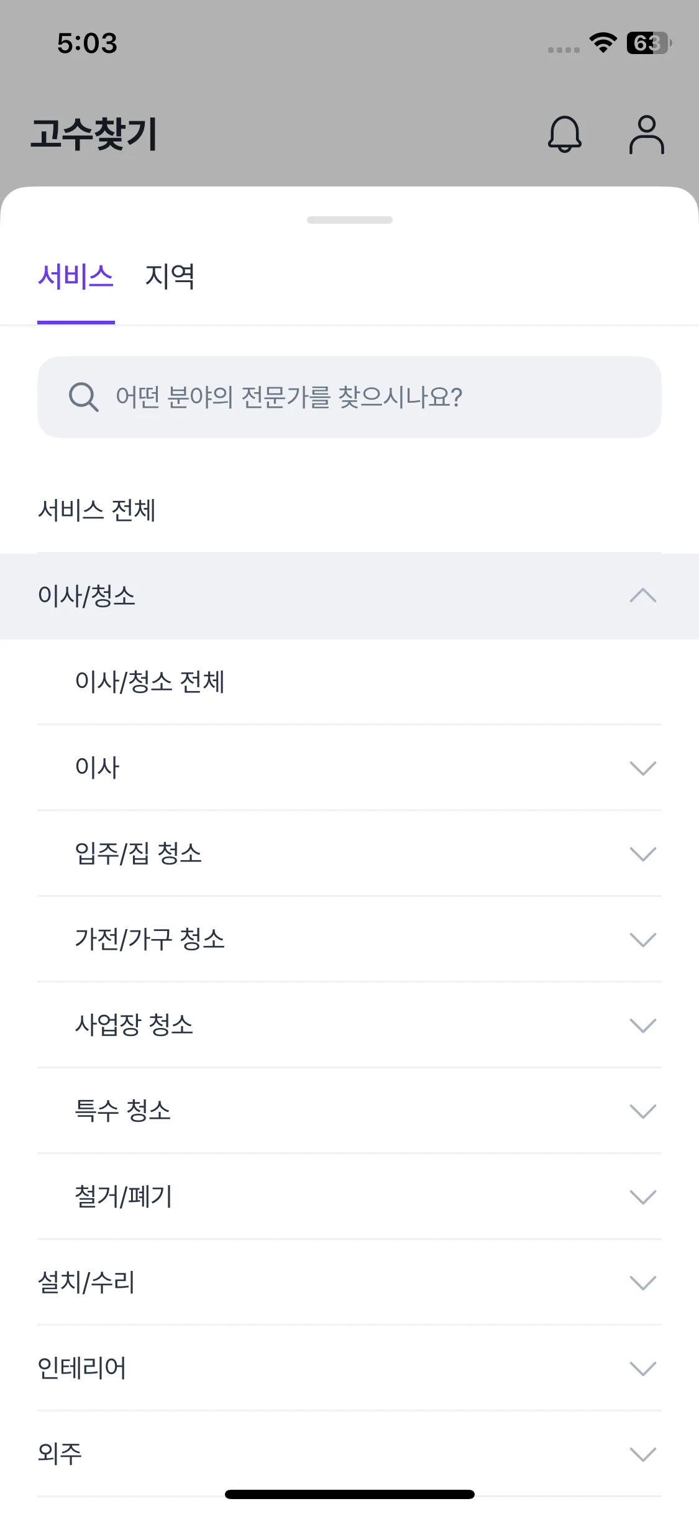Tap the battery indicator icon

pos(648,43)
